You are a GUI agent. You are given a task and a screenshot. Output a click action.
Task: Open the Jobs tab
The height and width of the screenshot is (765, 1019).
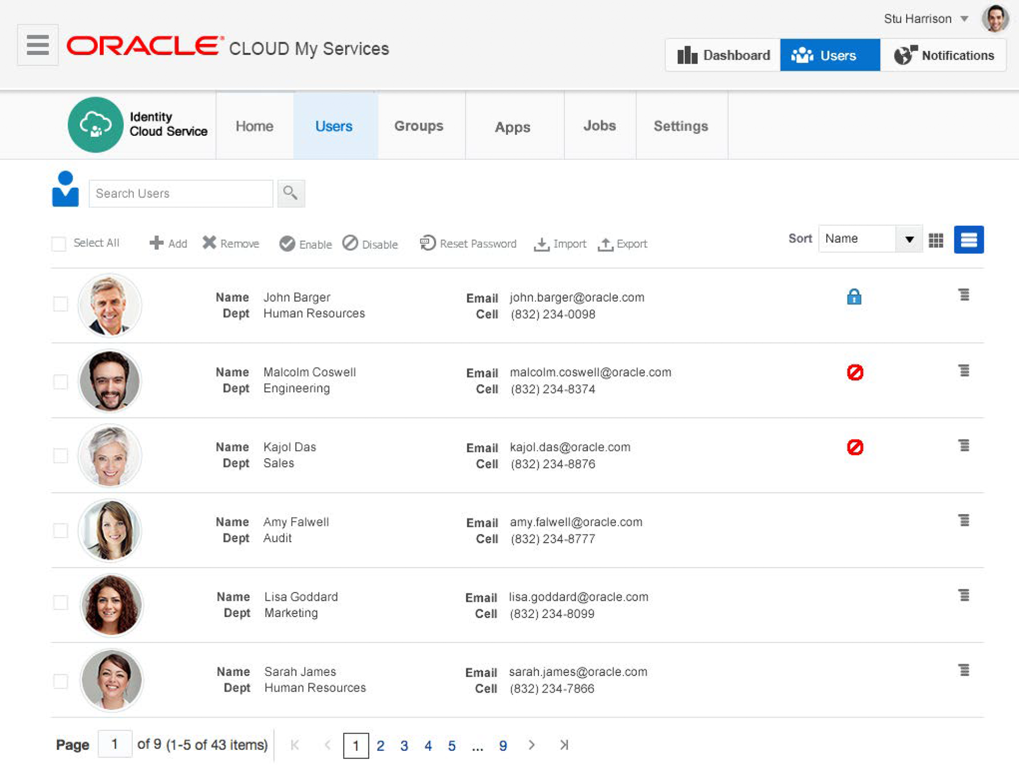pyautogui.click(x=600, y=125)
